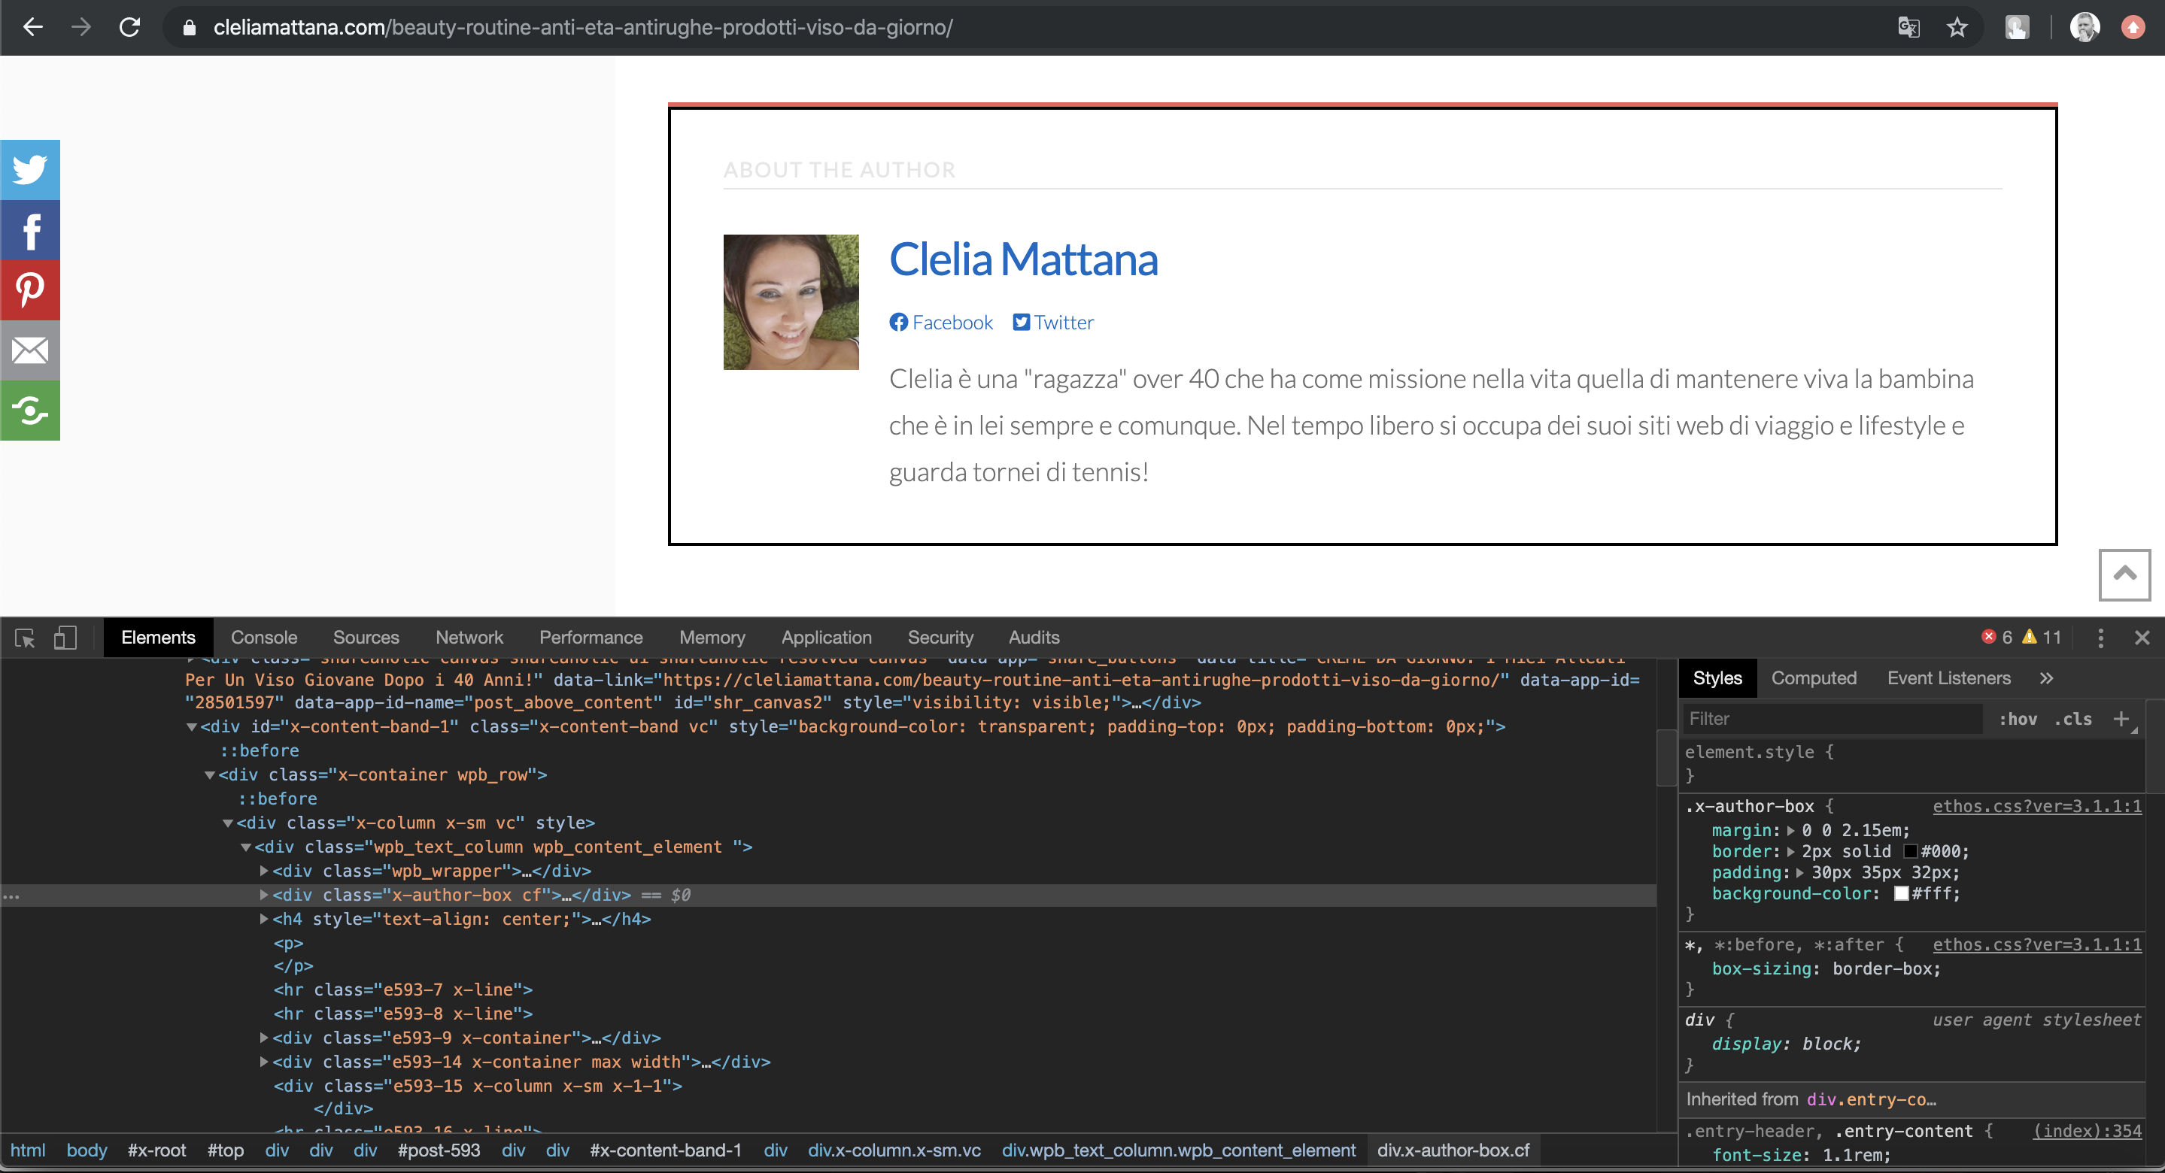Open the Security tab

[940, 638]
